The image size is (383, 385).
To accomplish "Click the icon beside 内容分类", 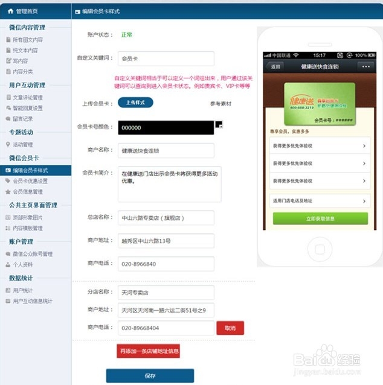I will (x=8, y=71).
